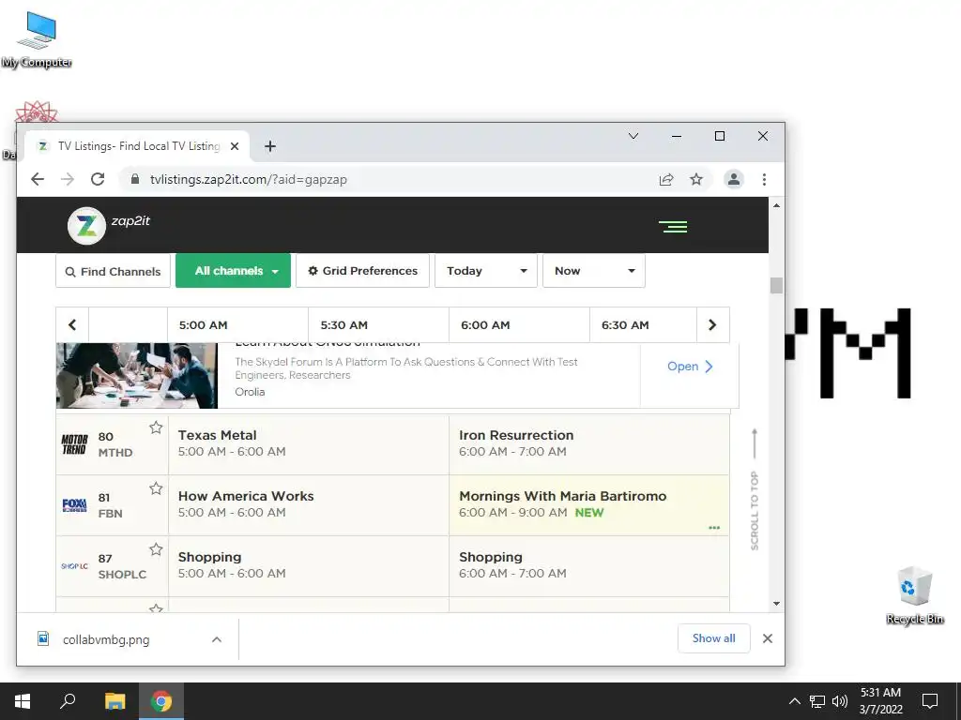The width and height of the screenshot is (961, 720).
Task: Share this page icon in address bar
Action: [666, 179]
